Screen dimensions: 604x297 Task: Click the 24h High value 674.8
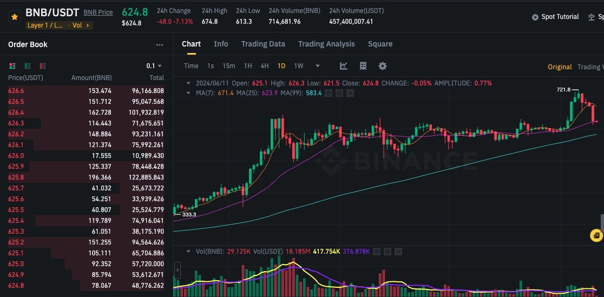click(209, 22)
